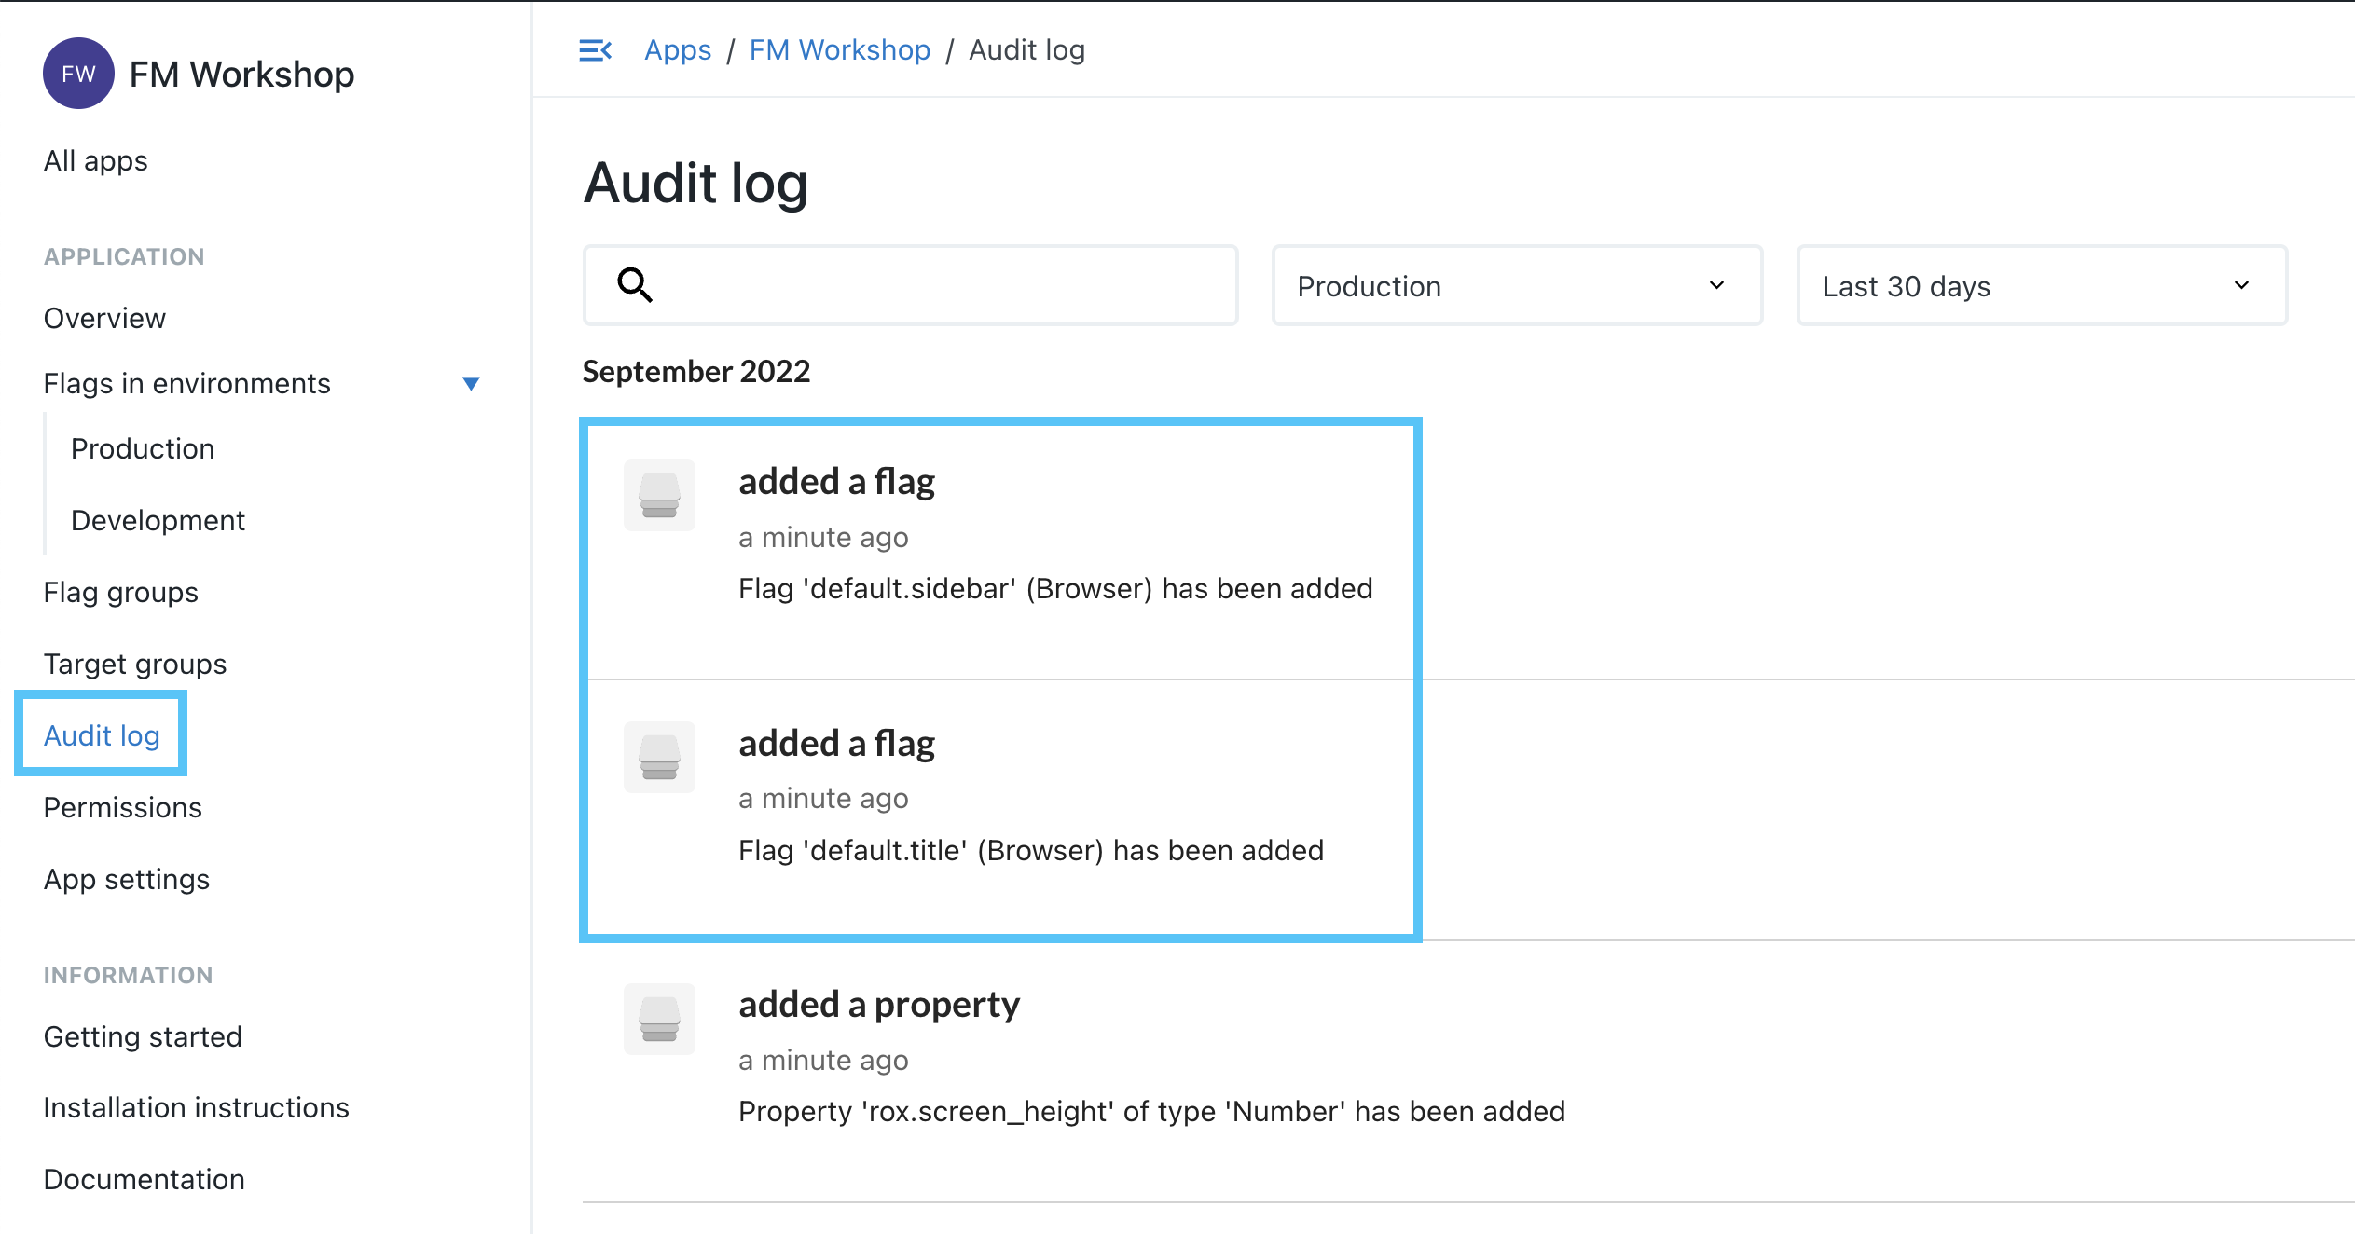Select the Production environment menu item
2355x1234 pixels.
point(144,448)
